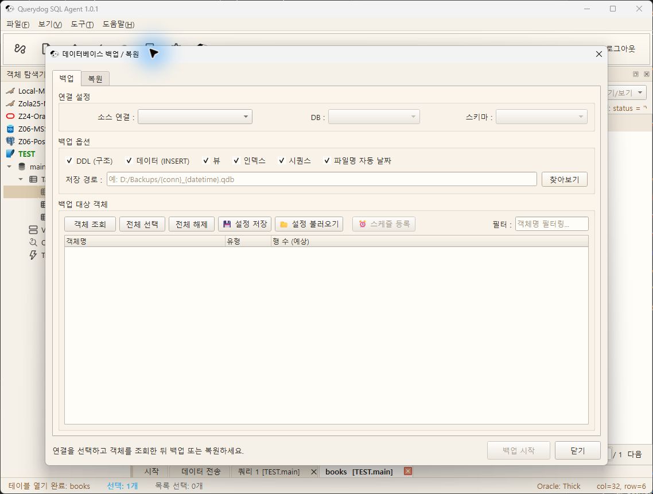Open the 소스 연결 dropdown
This screenshot has width=653, height=494.
coord(195,117)
